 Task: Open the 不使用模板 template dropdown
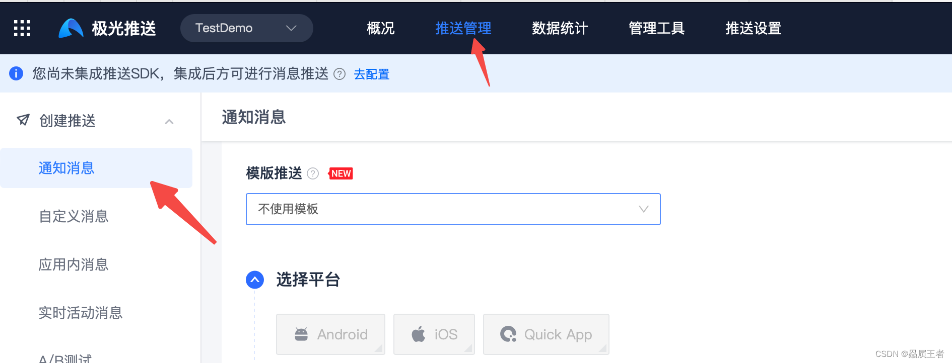click(453, 209)
